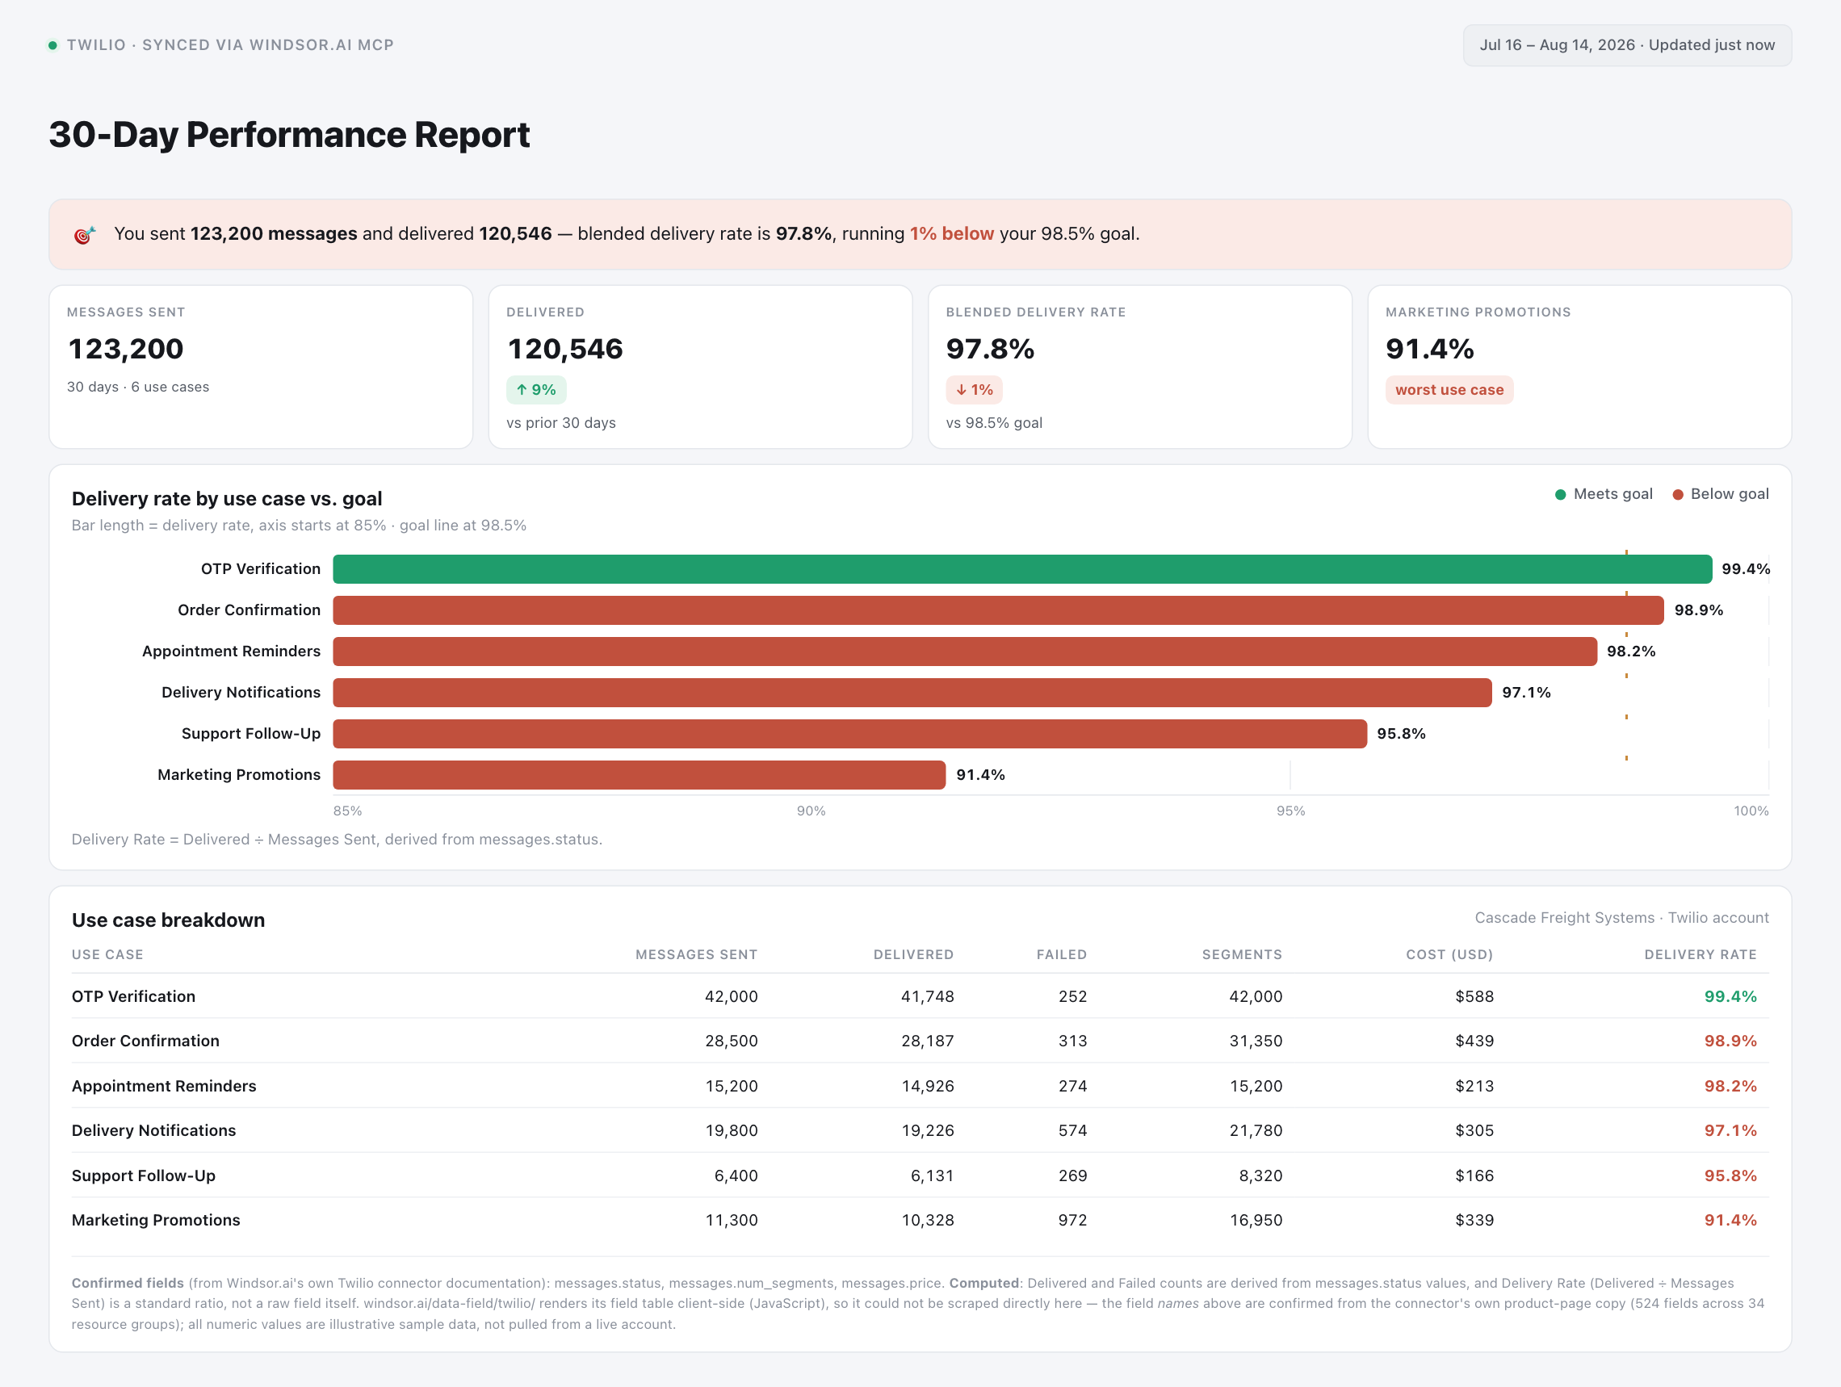Click the Marketing Promotions chart bar
The height and width of the screenshot is (1387, 1841).
click(x=640, y=774)
